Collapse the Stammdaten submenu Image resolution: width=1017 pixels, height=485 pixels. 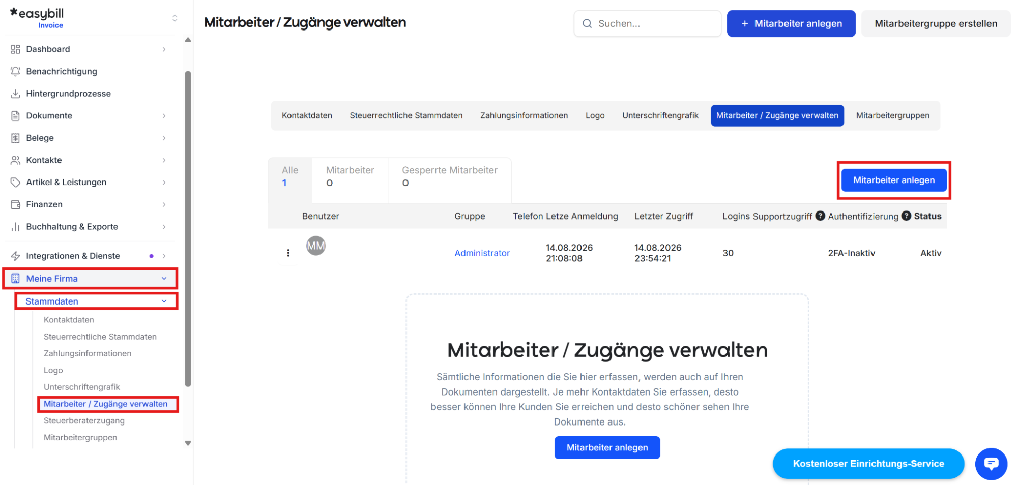coord(164,301)
